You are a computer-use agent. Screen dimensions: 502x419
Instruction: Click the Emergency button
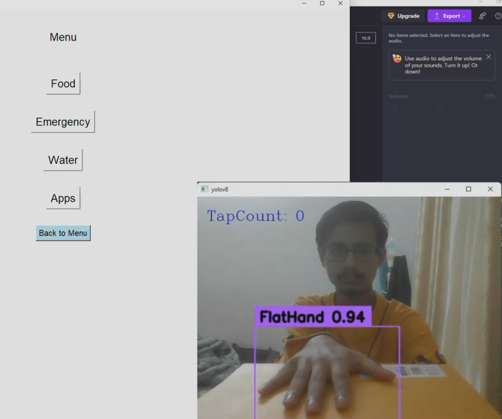pos(63,121)
